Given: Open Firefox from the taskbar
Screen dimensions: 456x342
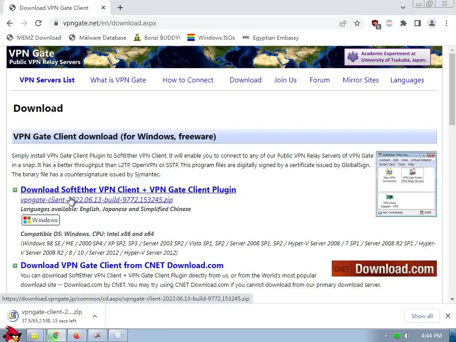Looking at the screenshot, I should pos(77,336).
